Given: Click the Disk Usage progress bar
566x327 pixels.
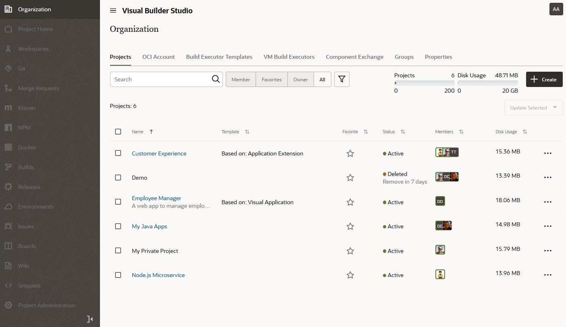Looking at the screenshot, I should 488,83.
